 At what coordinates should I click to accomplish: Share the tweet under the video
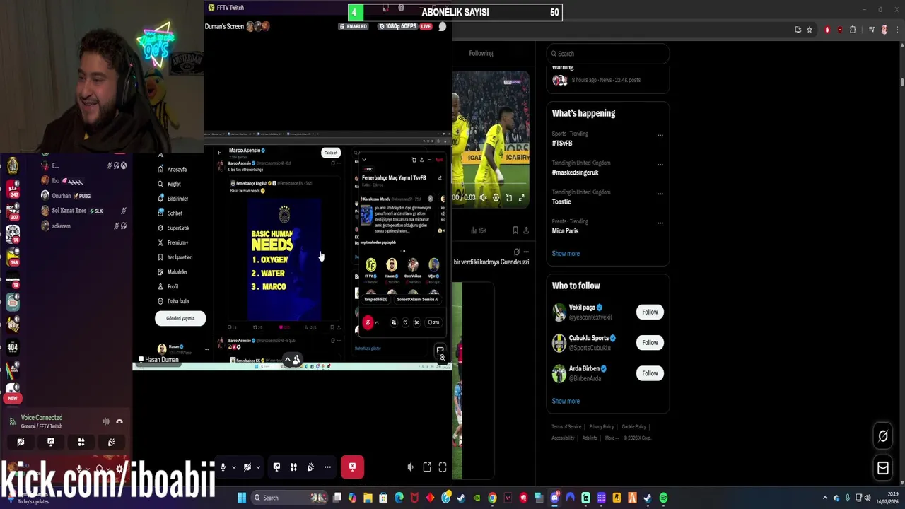click(x=526, y=230)
